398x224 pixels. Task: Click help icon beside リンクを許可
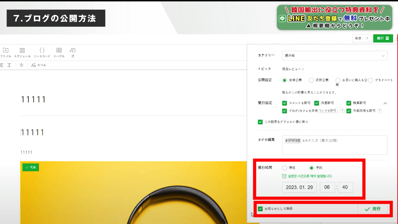(342, 111)
